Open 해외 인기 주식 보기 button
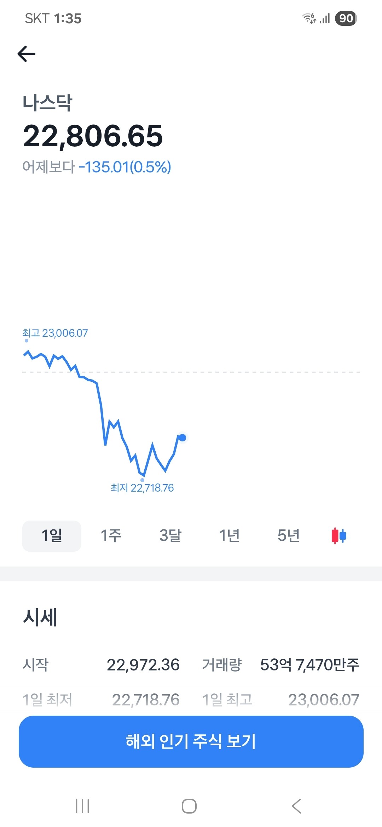This screenshot has width=382, height=827. 191,741
